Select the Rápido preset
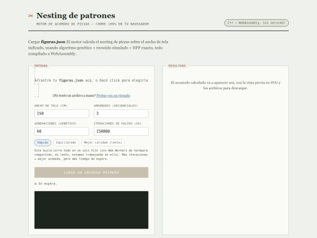 coord(43,143)
